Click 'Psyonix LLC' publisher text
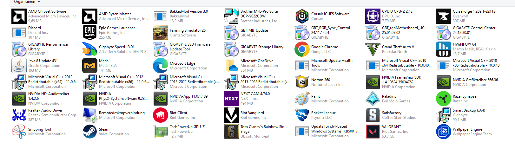 click(321, 118)
